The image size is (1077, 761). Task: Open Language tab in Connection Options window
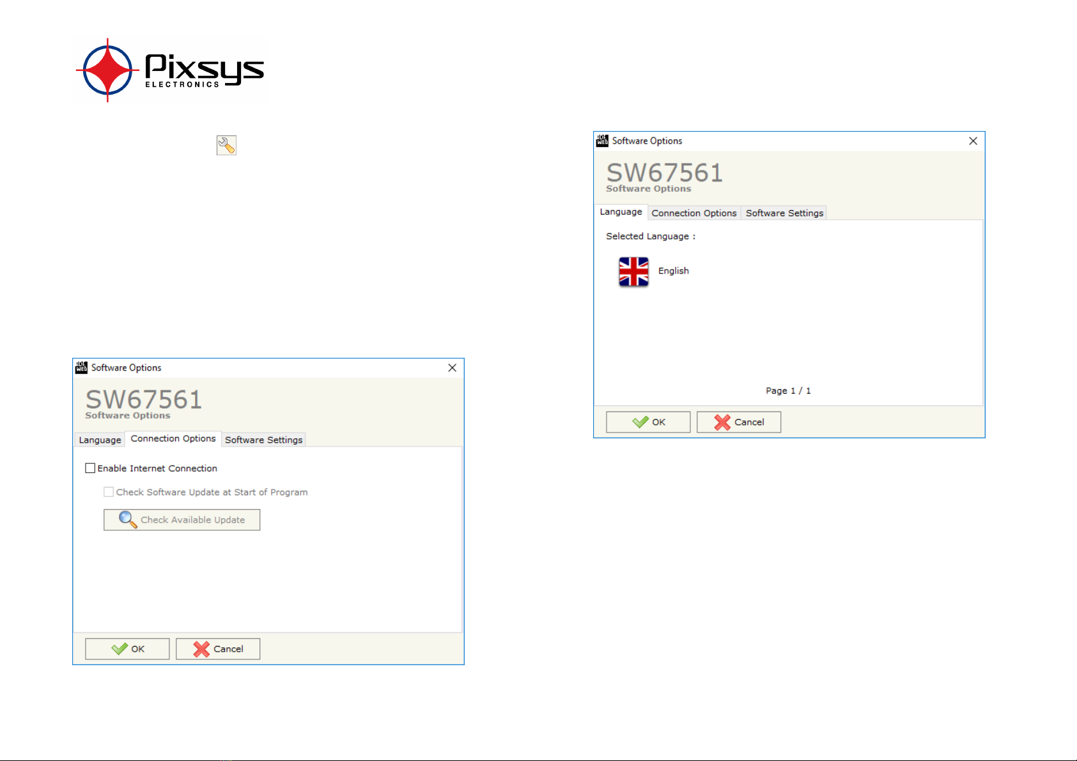100,440
